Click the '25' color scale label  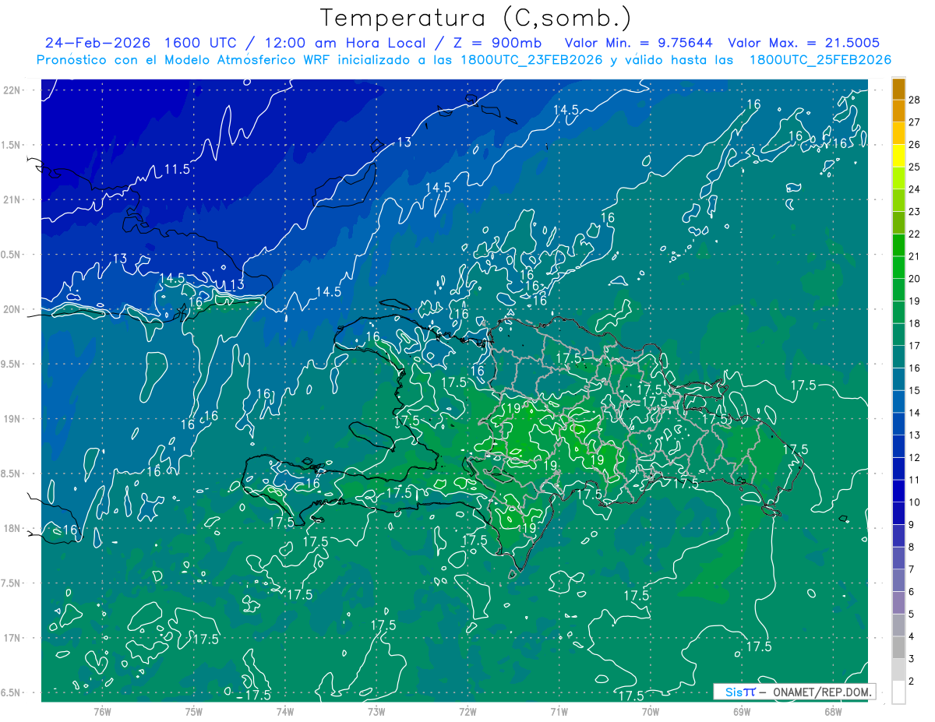(916, 167)
